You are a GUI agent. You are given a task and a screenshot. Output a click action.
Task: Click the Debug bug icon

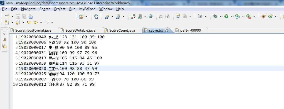(x=215, y=17)
